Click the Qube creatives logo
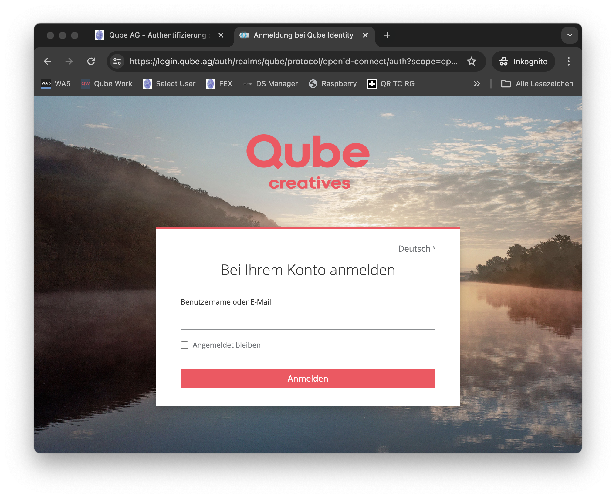616x498 pixels. [x=308, y=162]
